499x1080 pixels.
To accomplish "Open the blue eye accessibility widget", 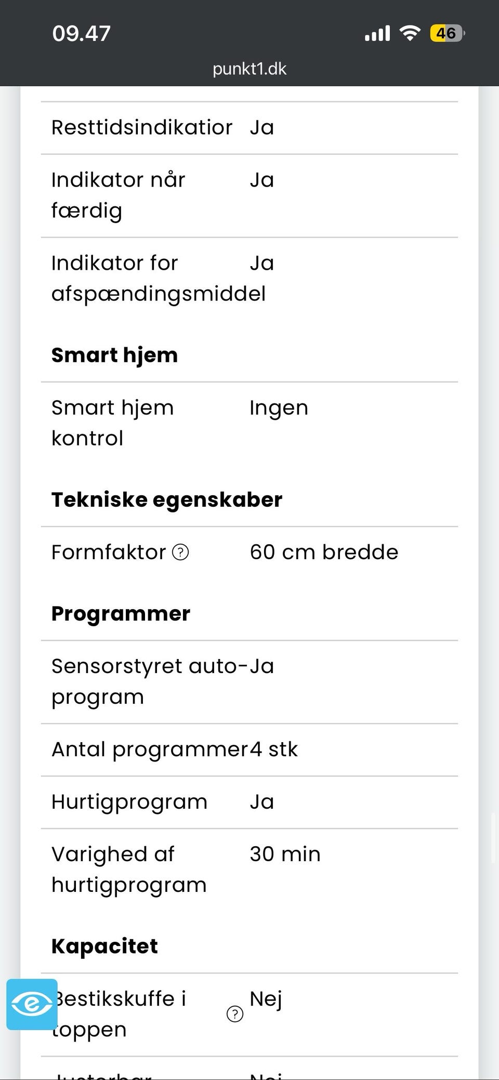I will pos(32,1004).
